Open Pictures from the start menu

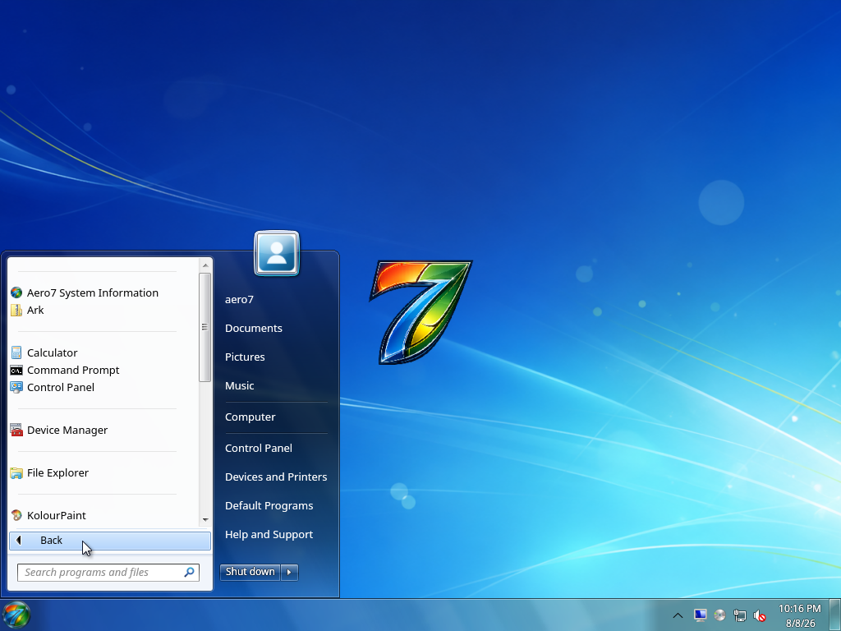tap(245, 357)
